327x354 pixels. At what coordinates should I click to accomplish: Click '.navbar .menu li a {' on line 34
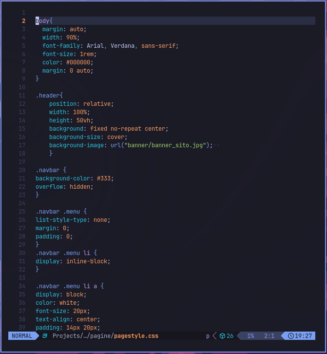[70, 286]
